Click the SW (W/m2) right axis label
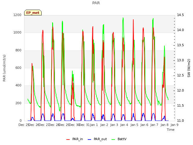The height and width of the screenshot is (145, 193). click(x=189, y=68)
